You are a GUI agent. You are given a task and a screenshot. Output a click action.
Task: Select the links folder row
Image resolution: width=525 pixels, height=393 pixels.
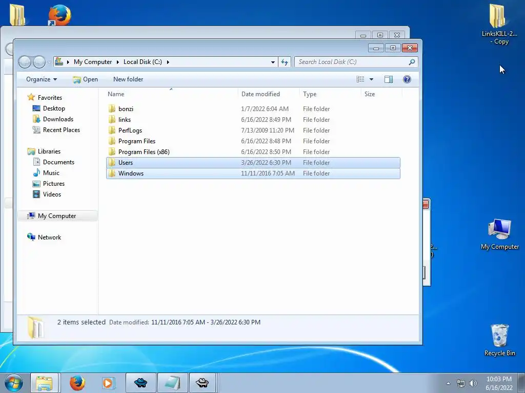click(253, 120)
